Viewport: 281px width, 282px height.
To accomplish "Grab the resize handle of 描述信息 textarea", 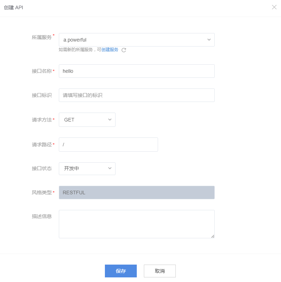I will coord(213,236).
